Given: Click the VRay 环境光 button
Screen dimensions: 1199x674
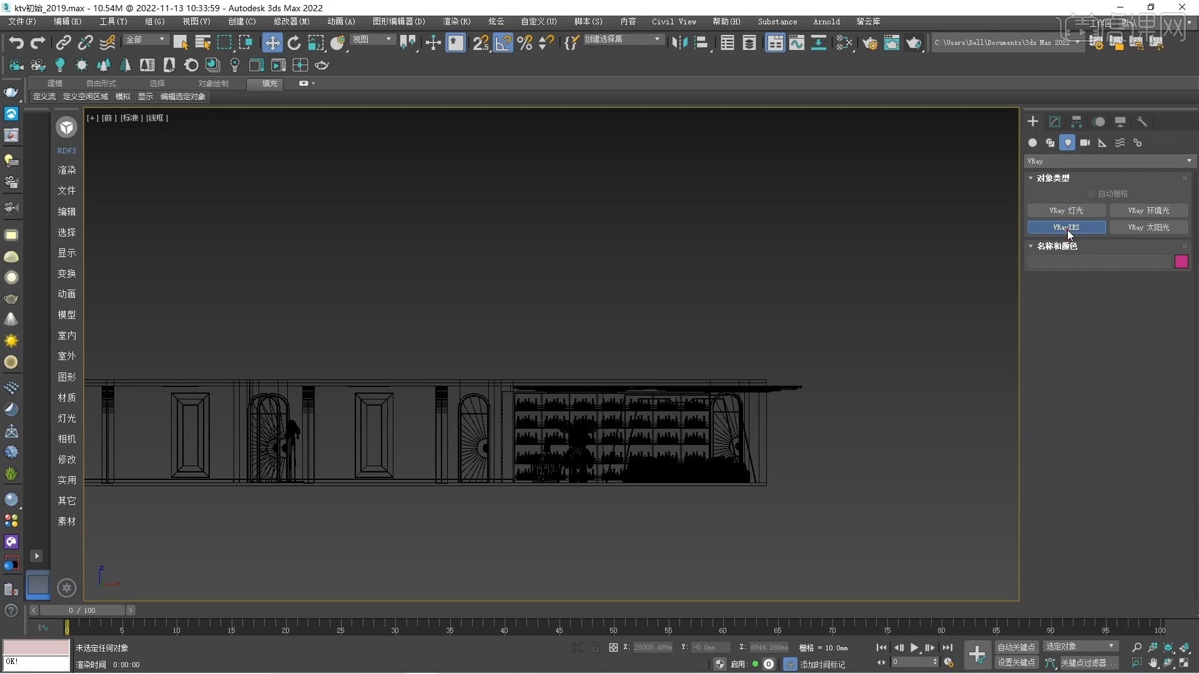Looking at the screenshot, I should [1148, 211].
